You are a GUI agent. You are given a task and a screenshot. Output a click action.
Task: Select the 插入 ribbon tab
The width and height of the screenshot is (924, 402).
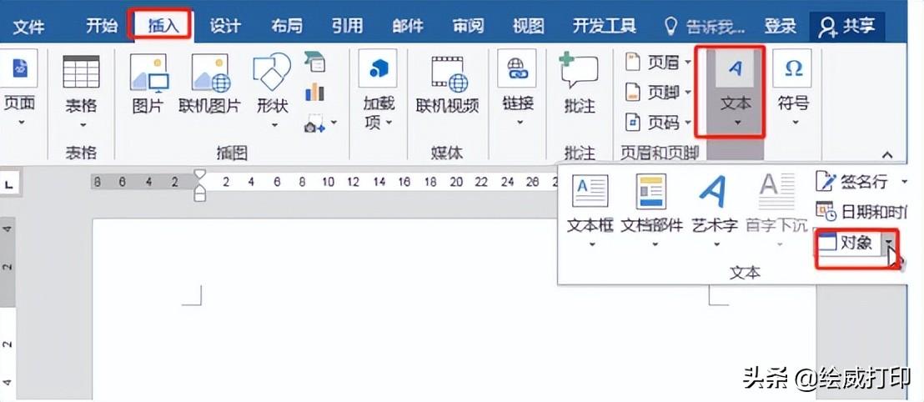pos(162,27)
